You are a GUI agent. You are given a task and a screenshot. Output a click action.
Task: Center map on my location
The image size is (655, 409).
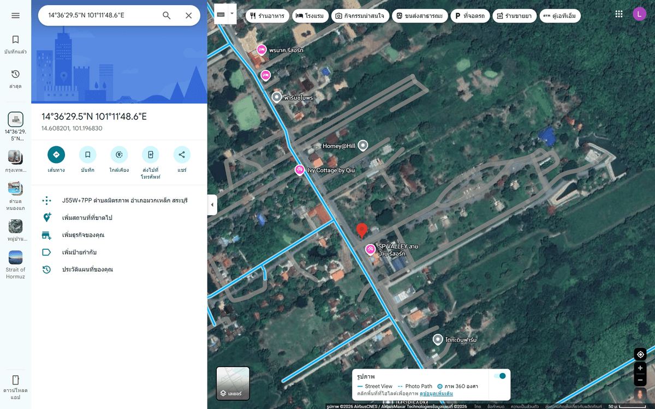tap(640, 354)
